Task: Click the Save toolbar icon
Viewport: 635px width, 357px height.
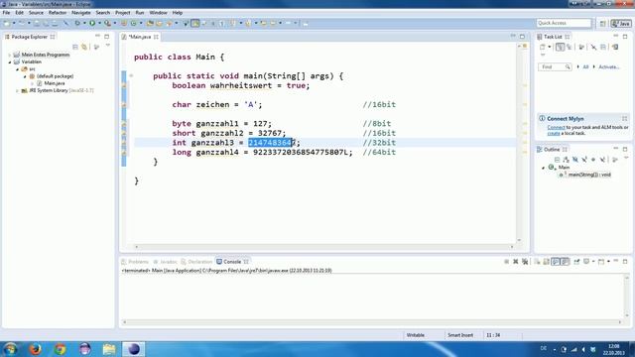Action: tap(37, 24)
